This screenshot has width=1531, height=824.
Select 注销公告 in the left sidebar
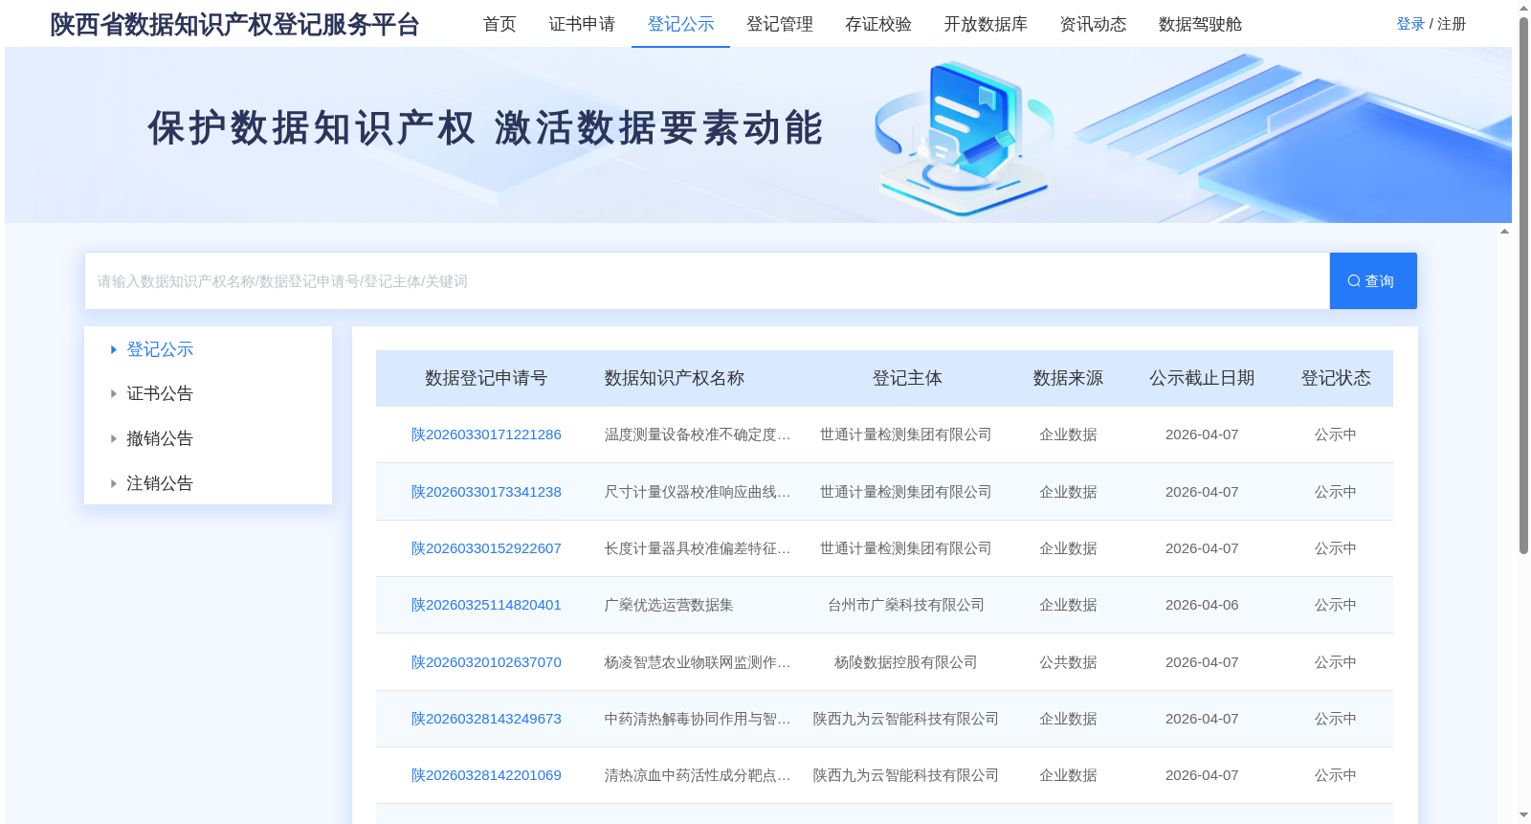(160, 483)
